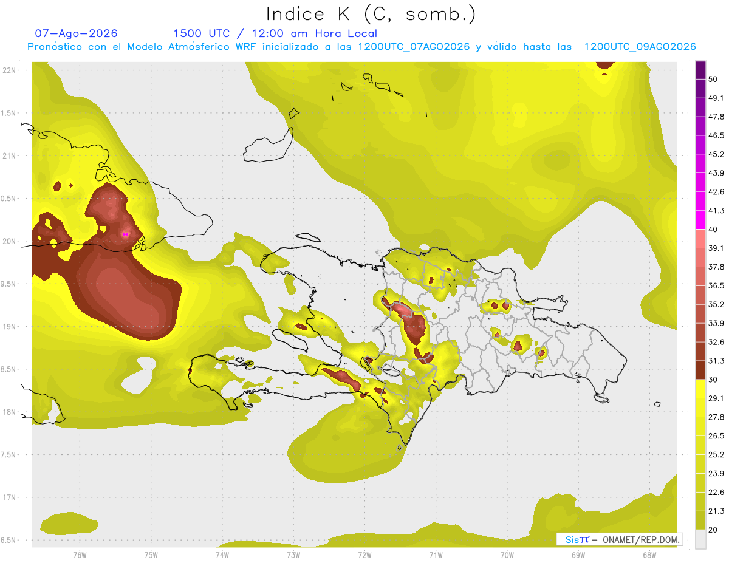This screenshot has height=563, width=729.
Task: Click the "76W" longitude label
Action: coord(80,555)
